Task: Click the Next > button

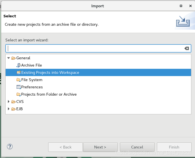Action: point(100,147)
